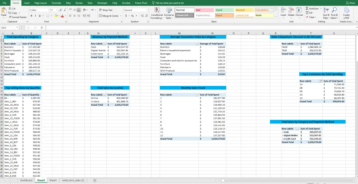Expand the cell styles gallery

[276, 16]
